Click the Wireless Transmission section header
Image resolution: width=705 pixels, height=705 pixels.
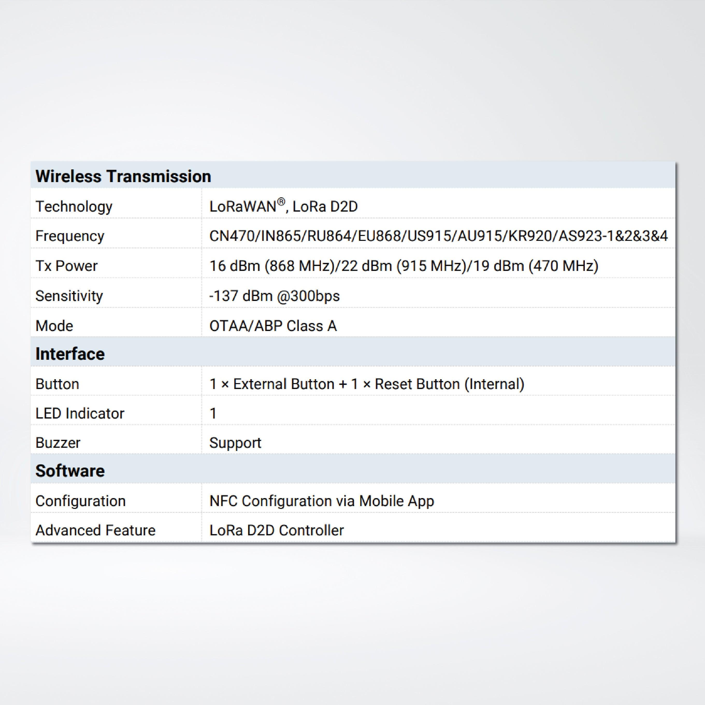click(x=123, y=176)
